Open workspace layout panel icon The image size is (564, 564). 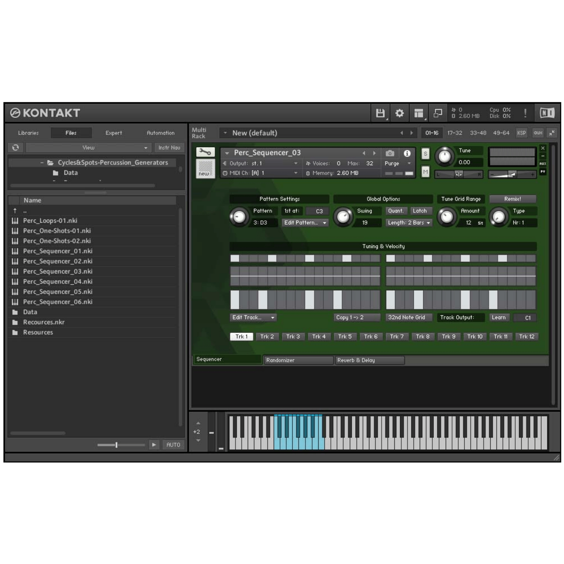click(419, 113)
